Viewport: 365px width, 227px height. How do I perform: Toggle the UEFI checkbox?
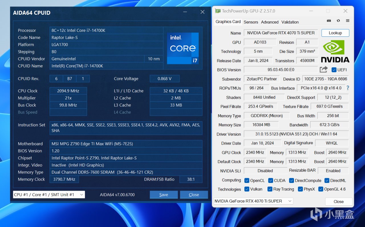pos(334,70)
